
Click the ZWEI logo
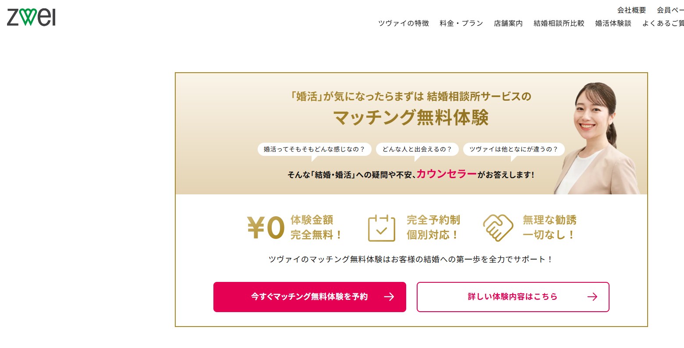[x=31, y=18]
